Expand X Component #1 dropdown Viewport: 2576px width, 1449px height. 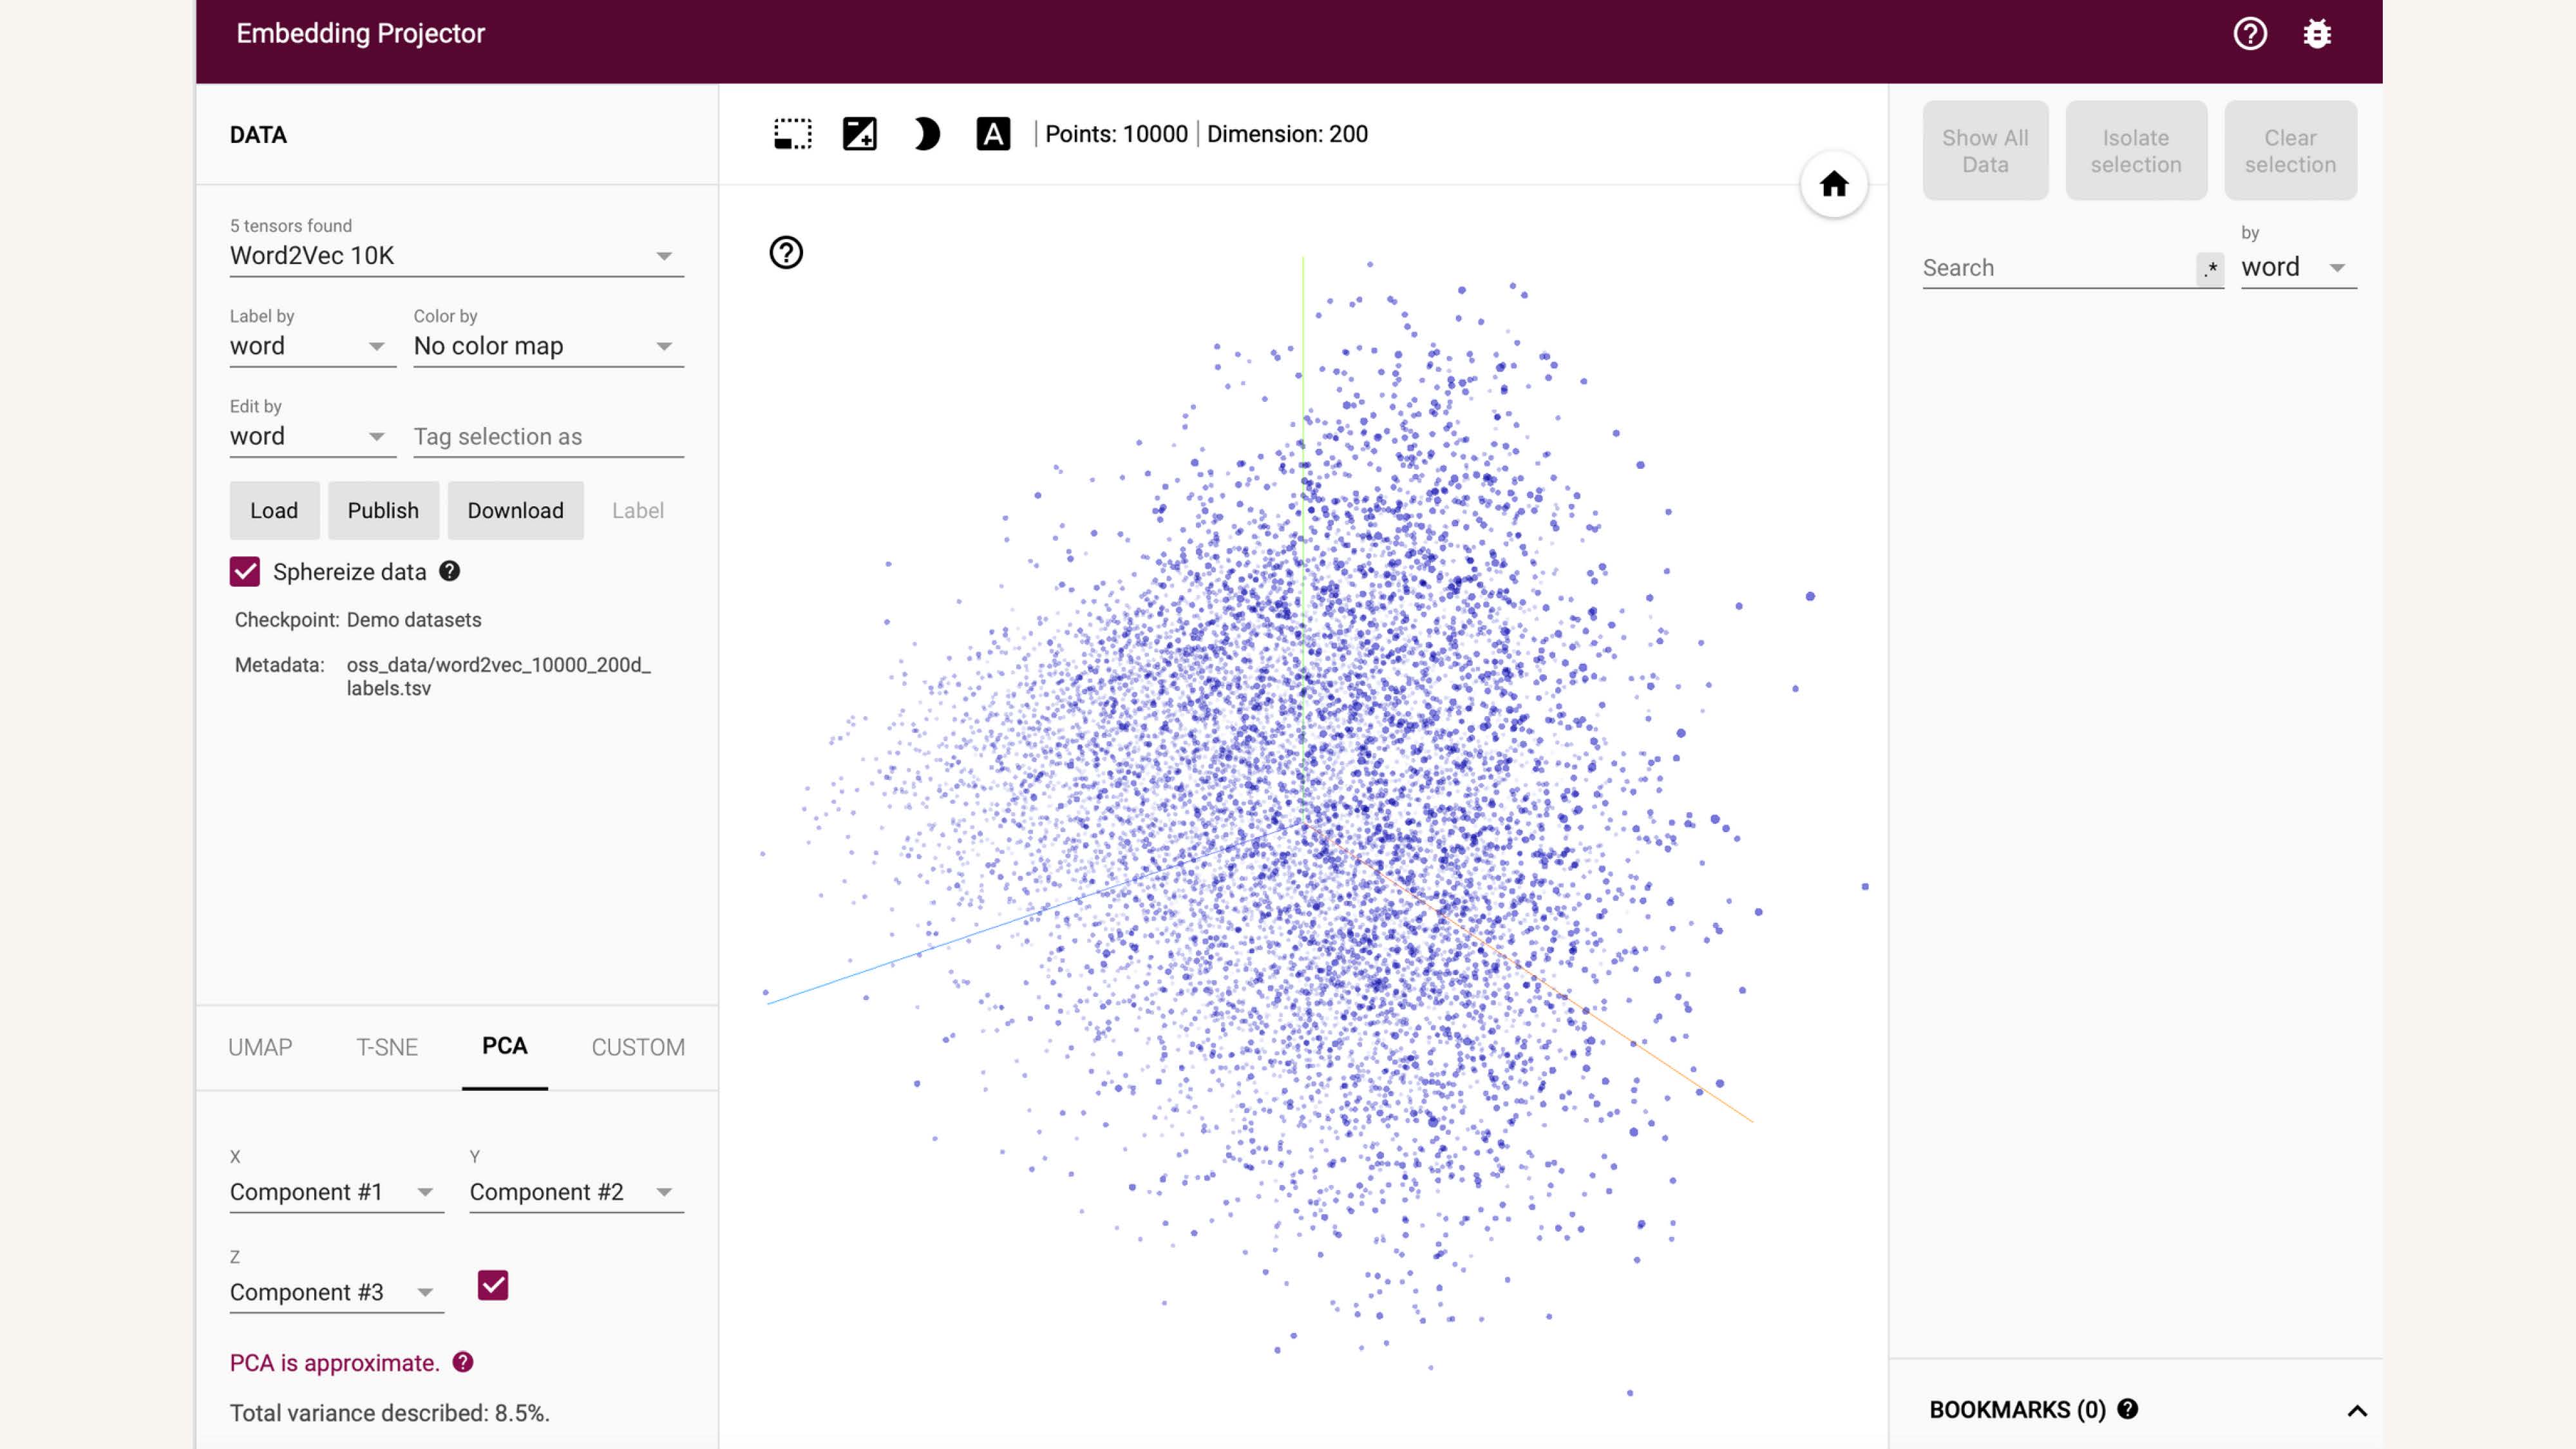point(336,1192)
